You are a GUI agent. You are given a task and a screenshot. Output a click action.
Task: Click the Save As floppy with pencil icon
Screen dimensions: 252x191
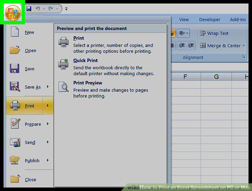pos(15,87)
